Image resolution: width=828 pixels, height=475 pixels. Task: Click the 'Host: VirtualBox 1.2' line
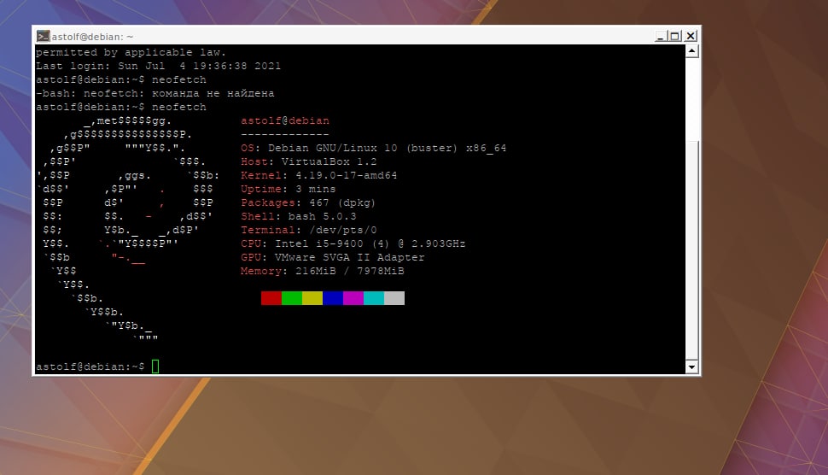coord(309,161)
